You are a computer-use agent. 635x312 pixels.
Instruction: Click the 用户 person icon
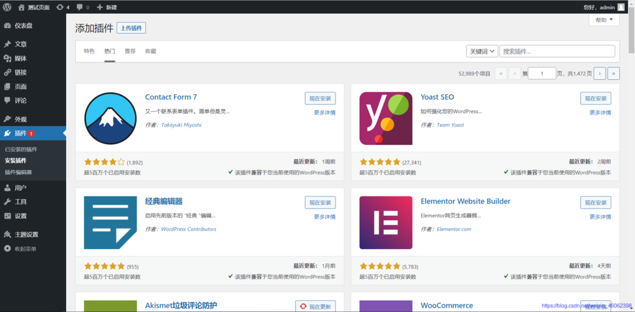tap(7, 188)
